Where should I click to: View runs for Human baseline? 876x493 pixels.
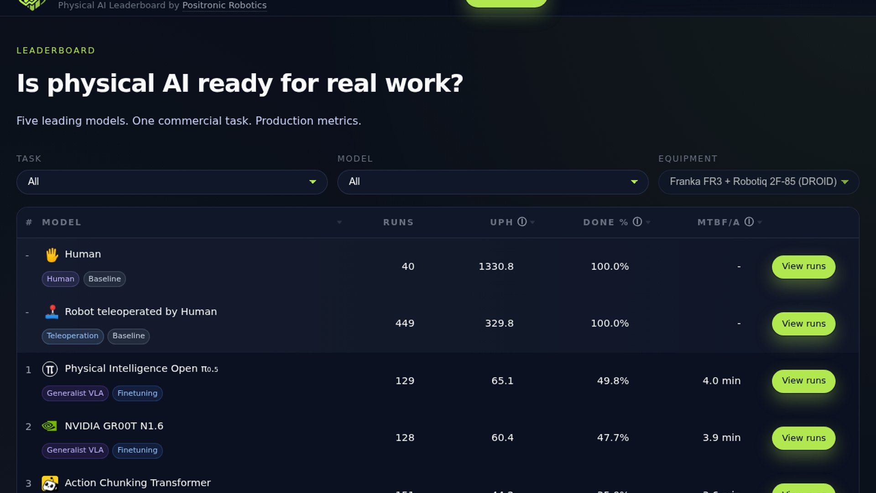803,267
